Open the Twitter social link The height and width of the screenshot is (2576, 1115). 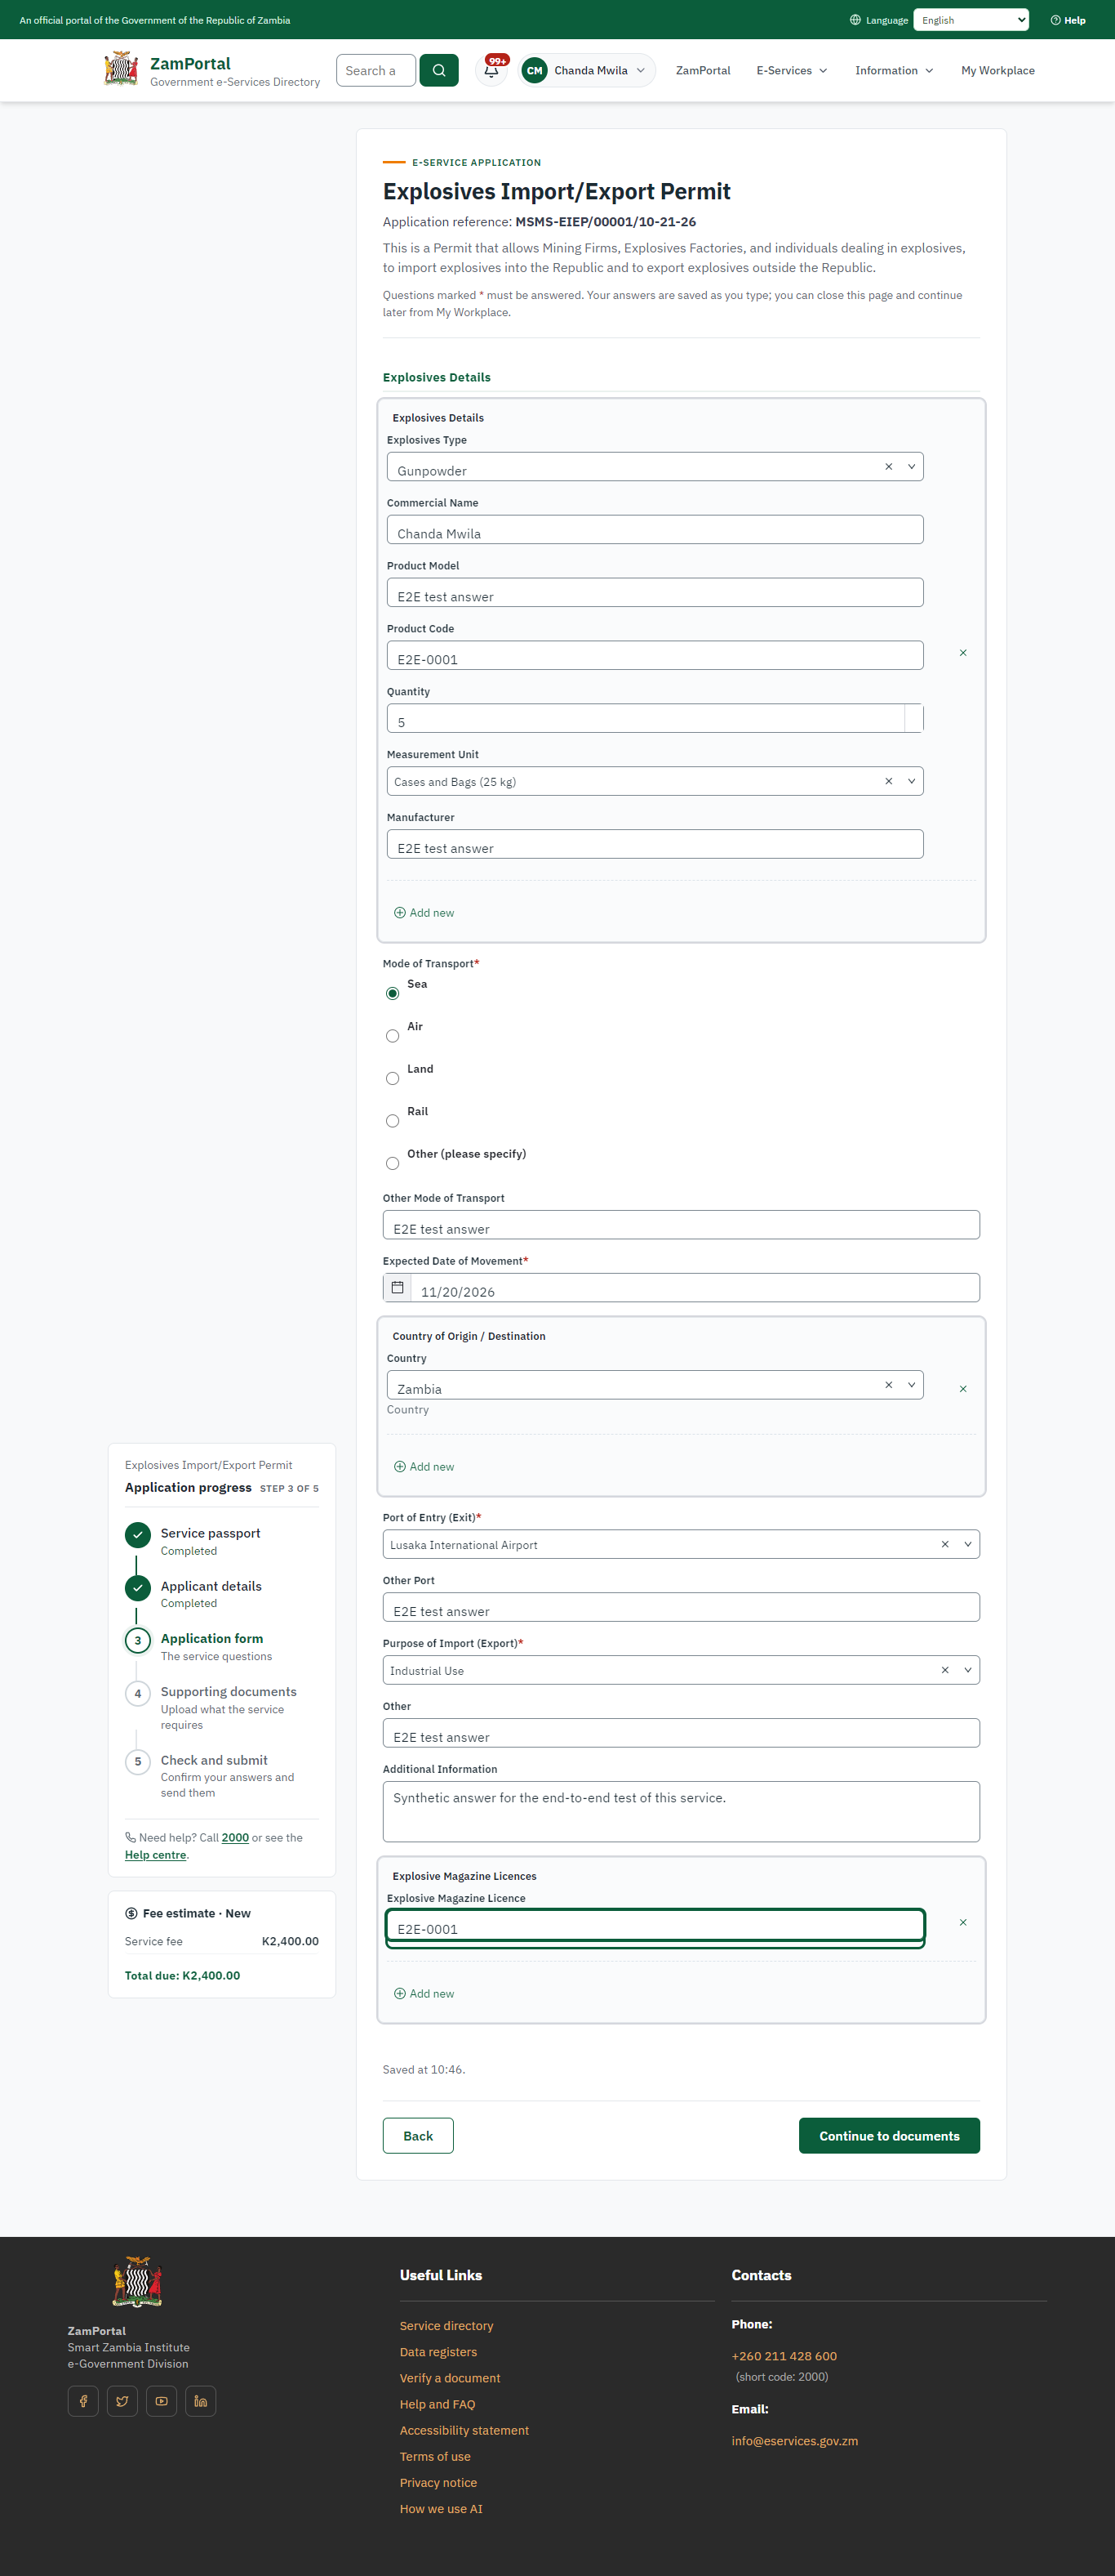coord(122,2401)
